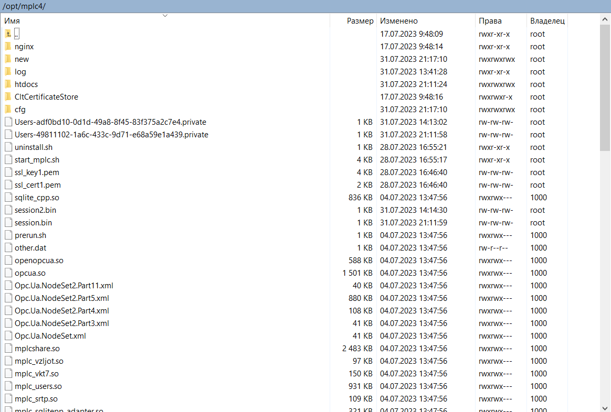Click the /opt/mplc4/ path bar
The width and height of the screenshot is (611, 412).
coord(305,6)
